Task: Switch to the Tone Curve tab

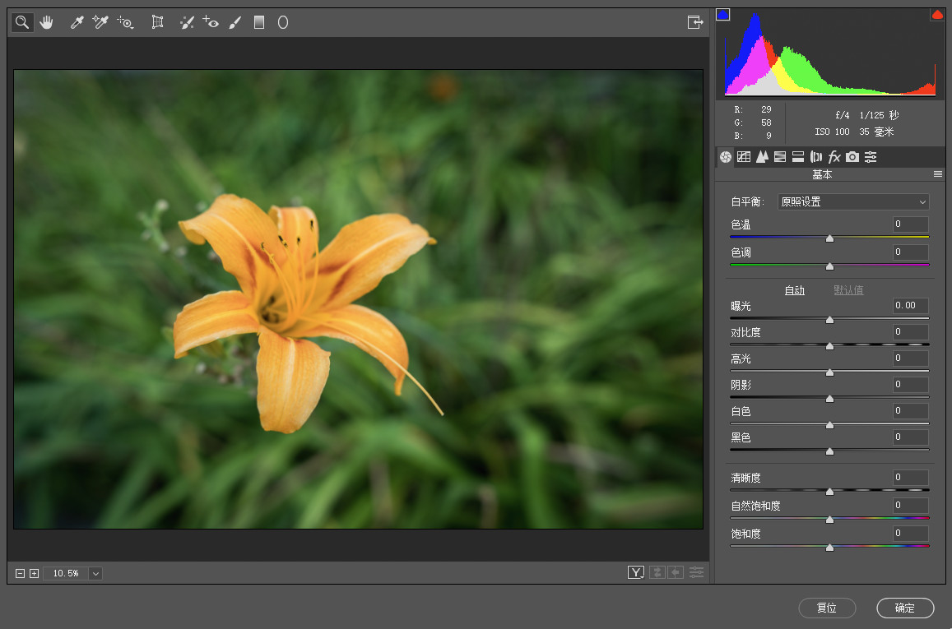Action: 744,157
